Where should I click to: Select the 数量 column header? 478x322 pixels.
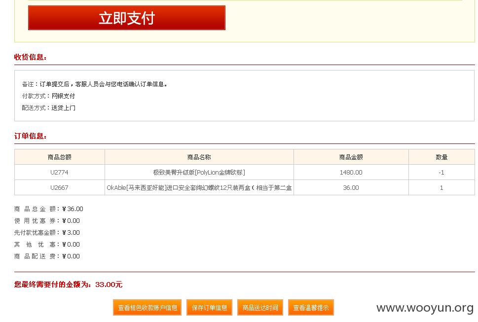(441, 157)
